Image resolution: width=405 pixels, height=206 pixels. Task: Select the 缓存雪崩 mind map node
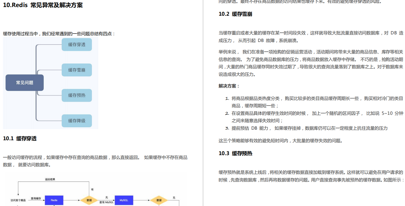(x=77, y=70)
